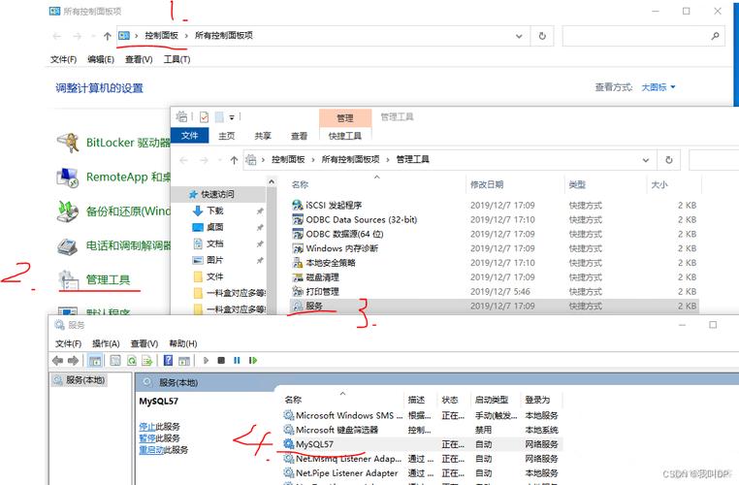Toggle show/hide console tree icon in Services

95,361
